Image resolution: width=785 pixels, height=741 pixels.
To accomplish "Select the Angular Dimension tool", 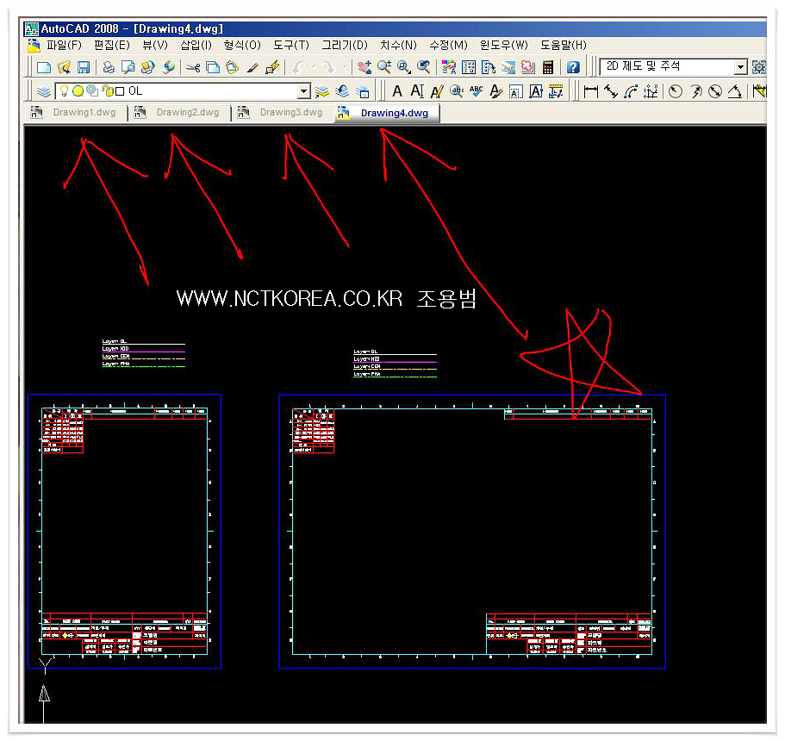I will (x=735, y=91).
